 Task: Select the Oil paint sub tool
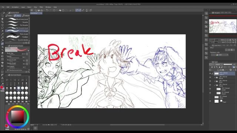click(17, 31)
